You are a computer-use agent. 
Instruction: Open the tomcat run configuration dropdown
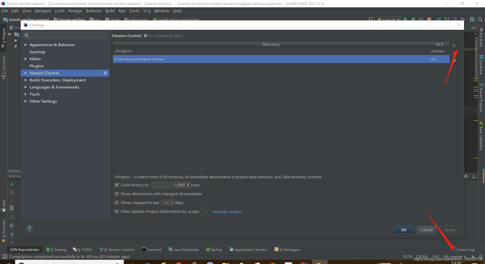(x=388, y=19)
